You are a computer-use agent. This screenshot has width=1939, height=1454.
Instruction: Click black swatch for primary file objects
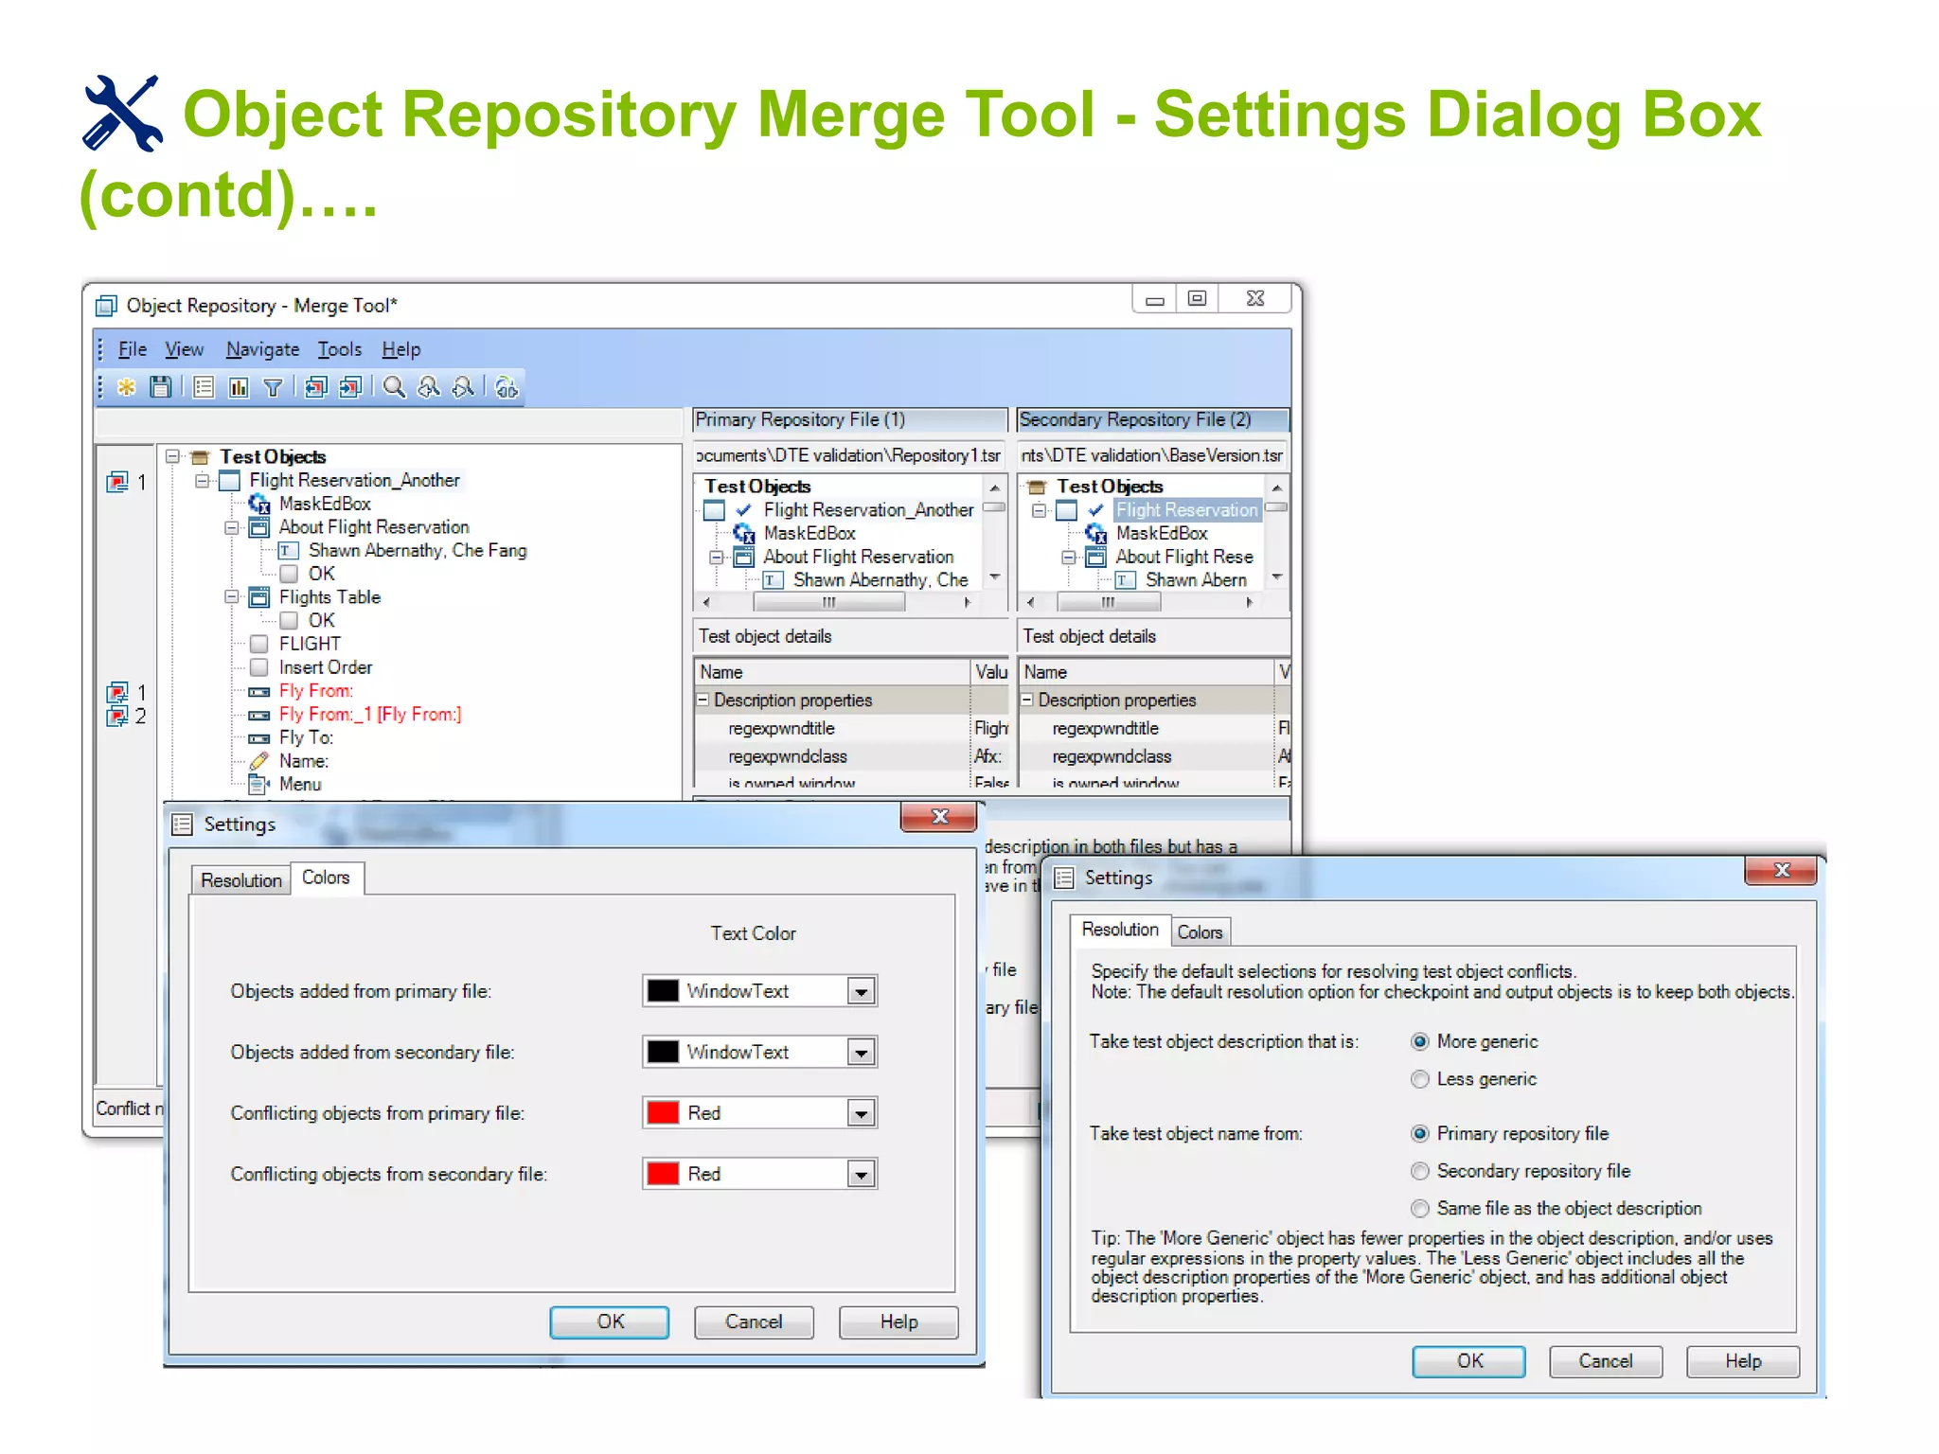pos(663,991)
